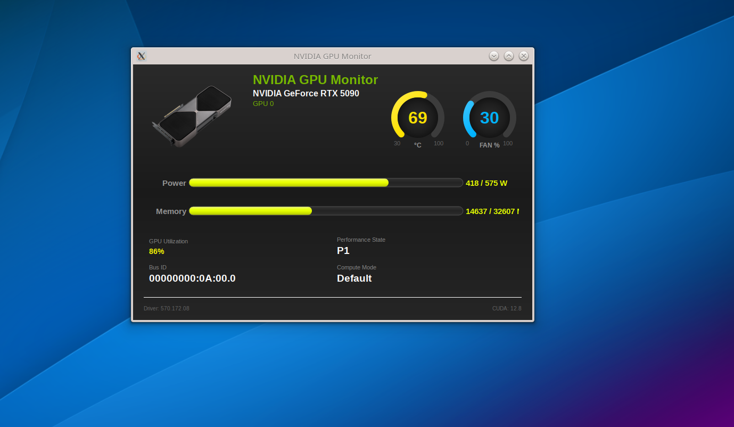Click the "Bus ID" label

[158, 267]
